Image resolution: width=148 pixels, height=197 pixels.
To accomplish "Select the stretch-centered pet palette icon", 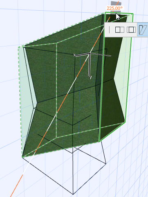I will click(131, 30).
